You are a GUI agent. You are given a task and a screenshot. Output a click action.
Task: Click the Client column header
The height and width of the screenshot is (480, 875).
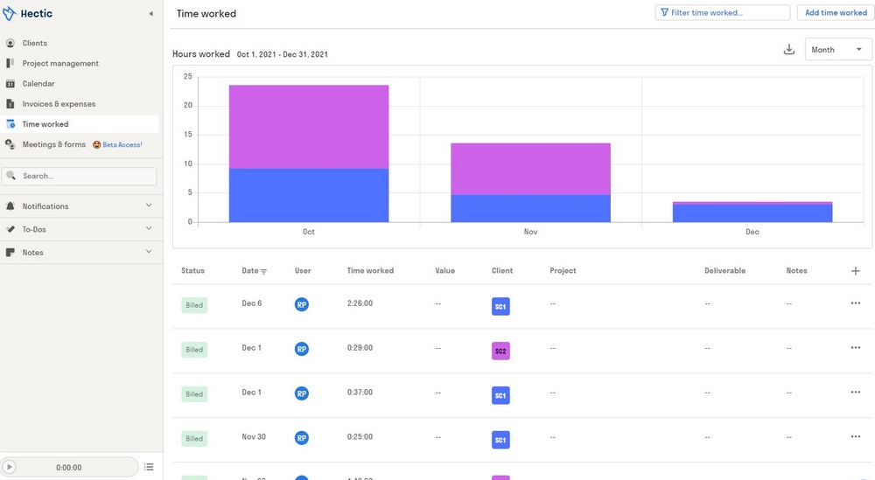[501, 271]
